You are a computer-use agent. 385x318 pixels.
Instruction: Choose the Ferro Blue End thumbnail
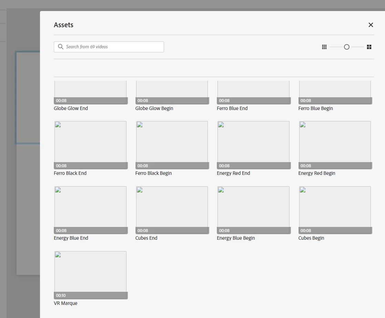(254, 92)
